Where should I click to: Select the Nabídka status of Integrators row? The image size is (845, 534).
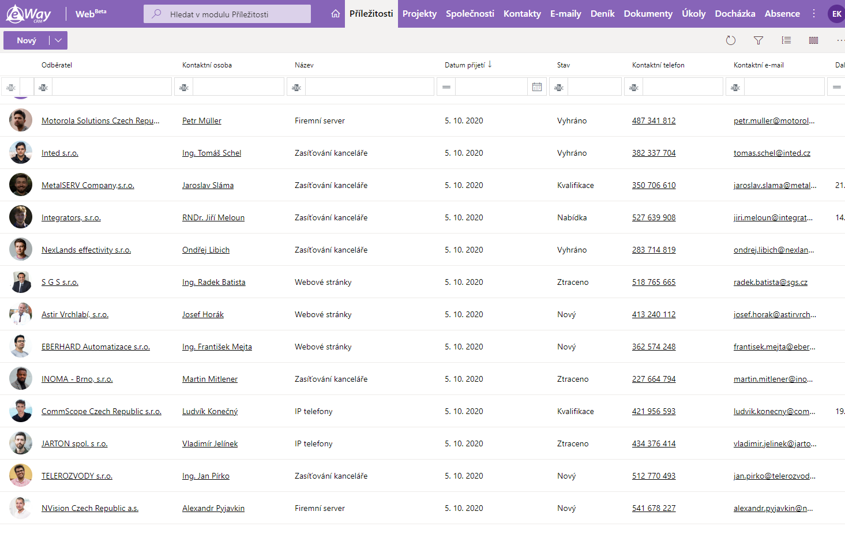pyautogui.click(x=572, y=217)
